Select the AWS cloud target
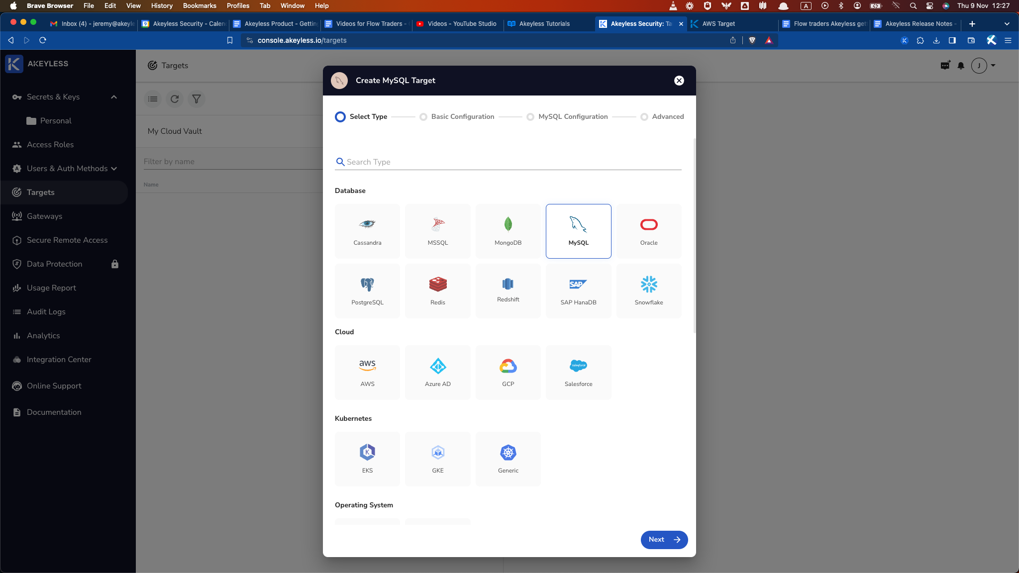The width and height of the screenshot is (1019, 573). pyautogui.click(x=367, y=372)
